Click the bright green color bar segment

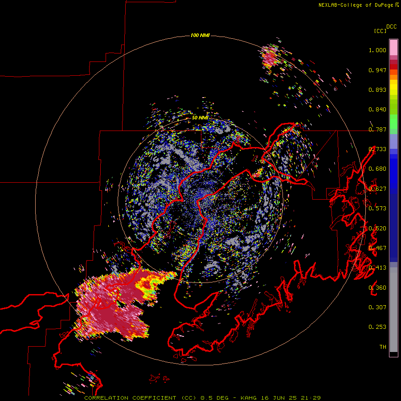(x=393, y=122)
